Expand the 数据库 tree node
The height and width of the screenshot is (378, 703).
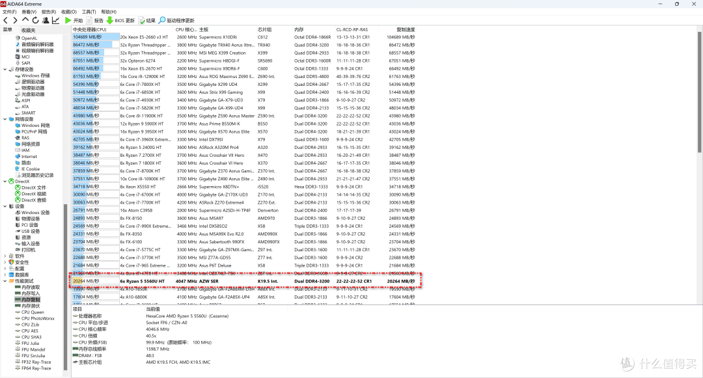(x=5, y=275)
